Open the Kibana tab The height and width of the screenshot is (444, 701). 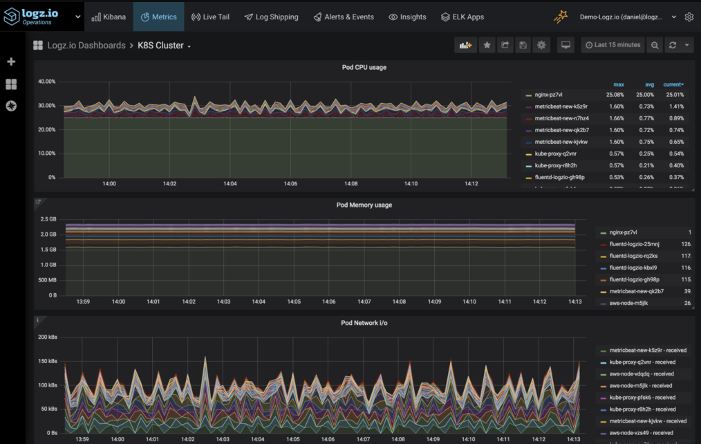[109, 17]
